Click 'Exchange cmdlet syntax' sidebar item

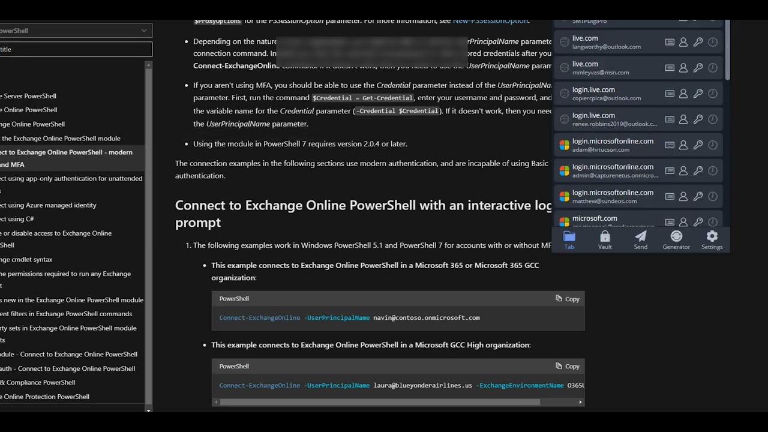point(26,259)
